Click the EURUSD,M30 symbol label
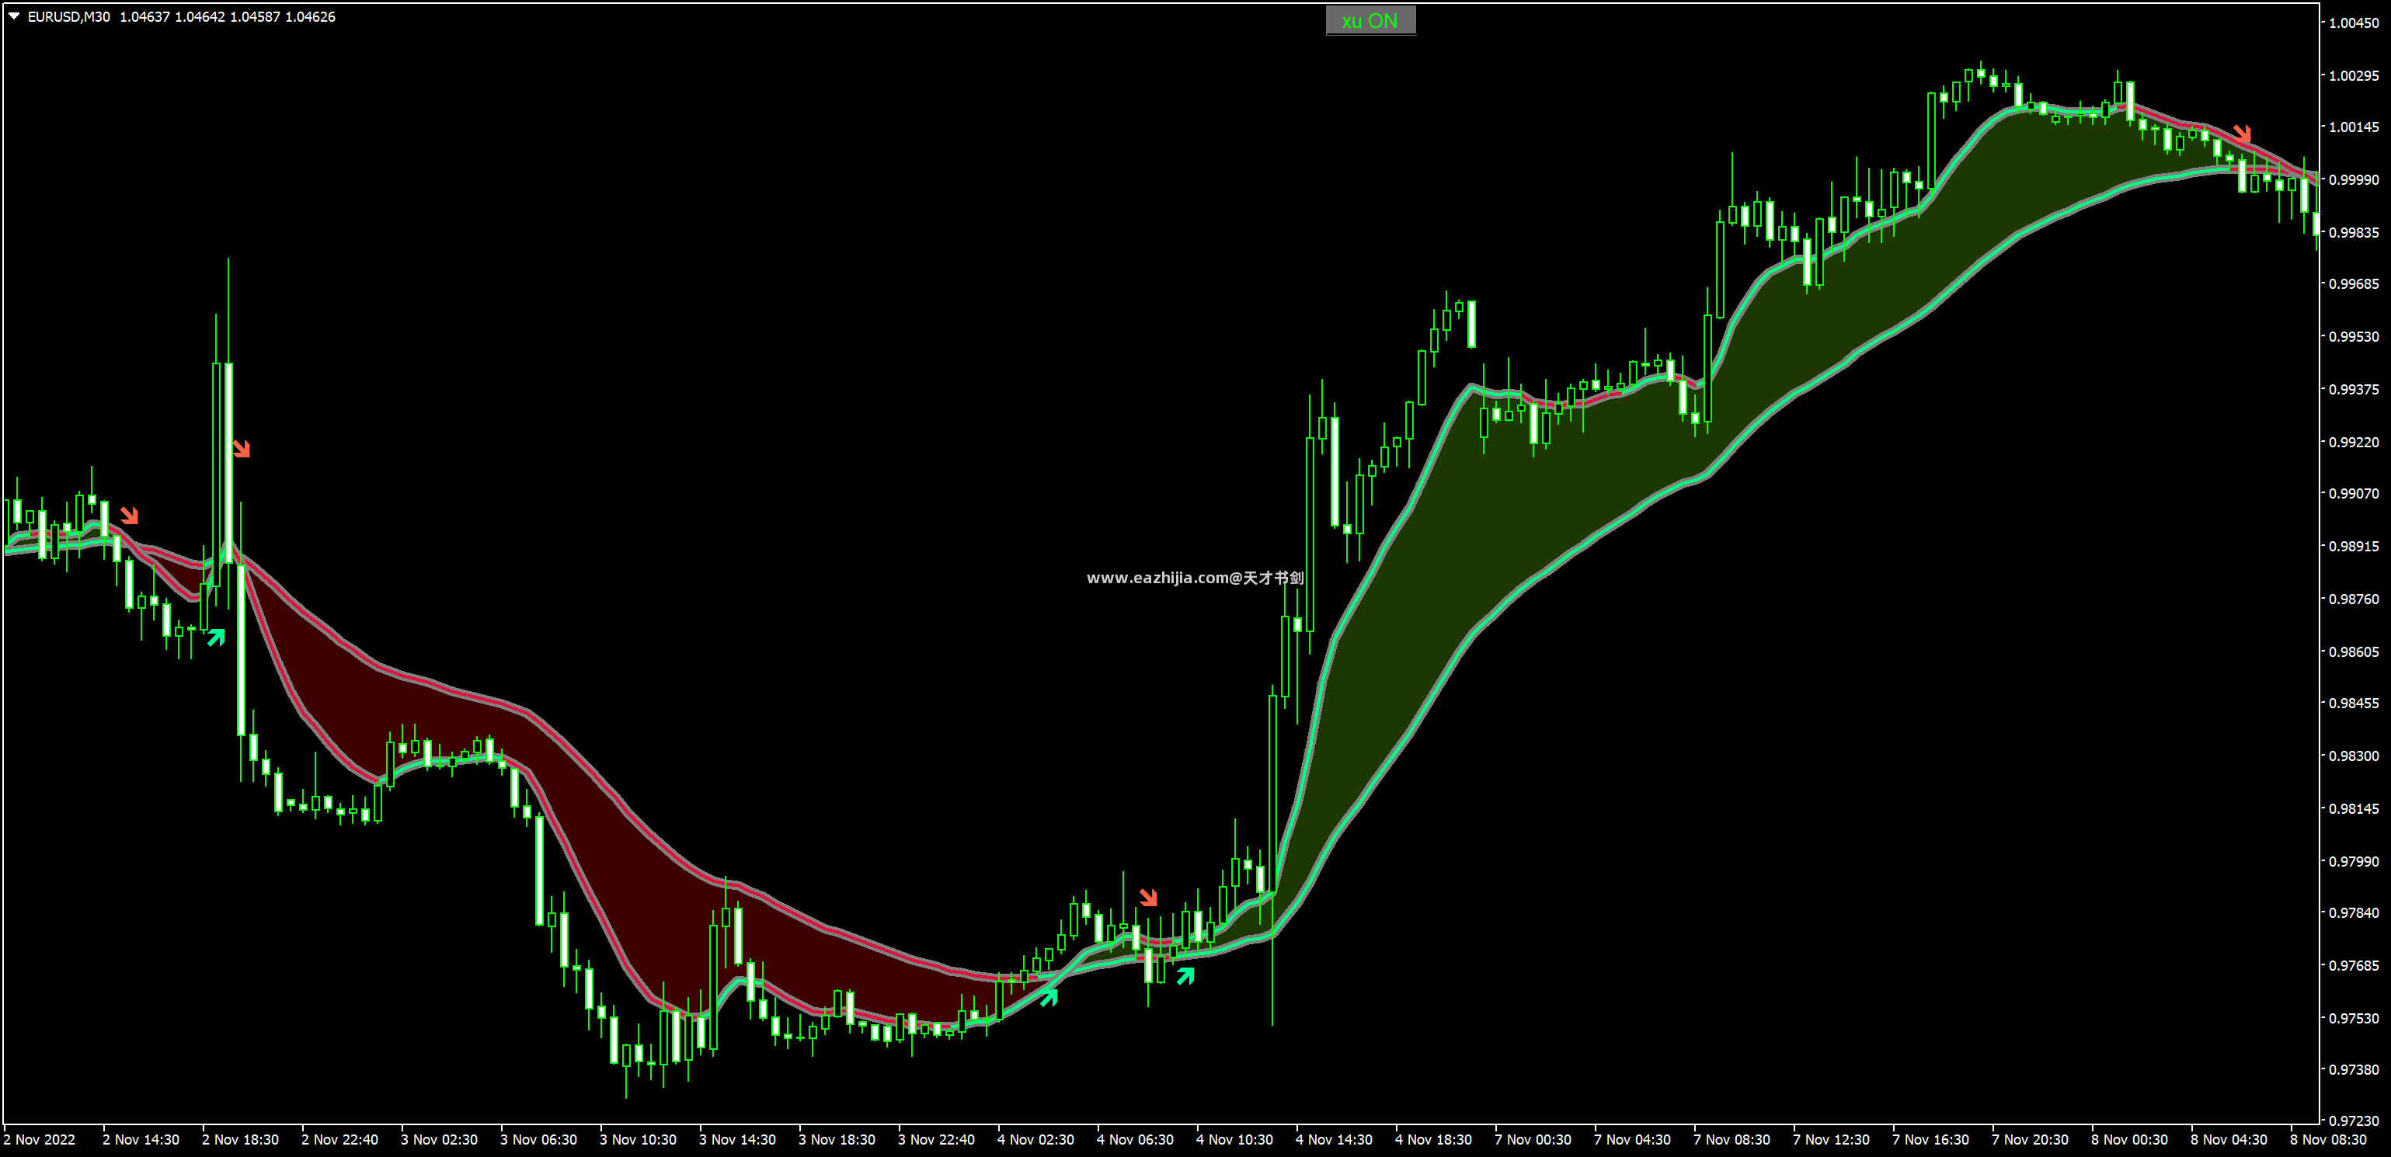The image size is (2391, 1157). click(68, 17)
